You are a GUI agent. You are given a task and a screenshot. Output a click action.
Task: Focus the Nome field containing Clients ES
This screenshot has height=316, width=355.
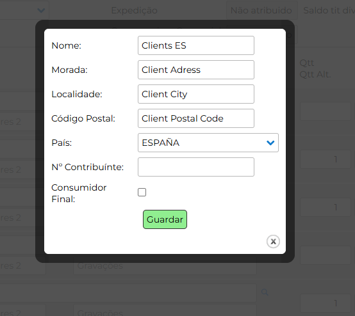(x=196, y=45)
